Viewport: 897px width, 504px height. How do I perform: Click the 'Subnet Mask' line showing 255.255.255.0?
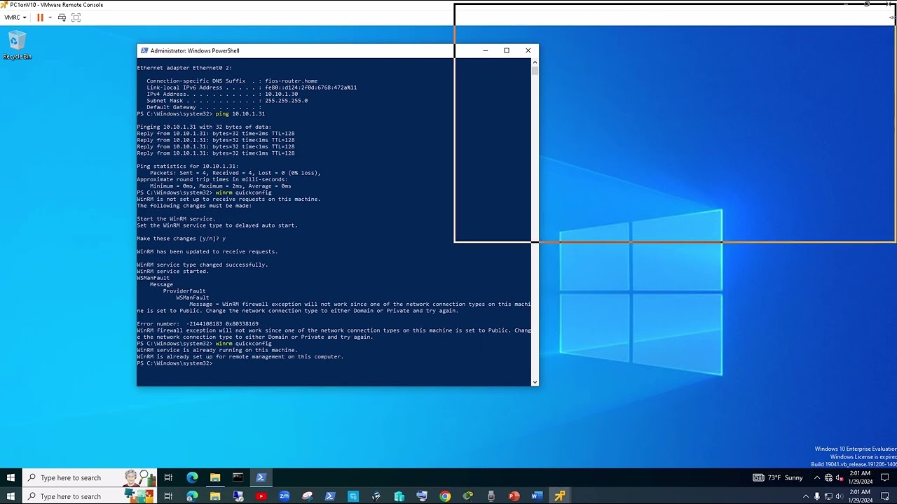point(227,101)
